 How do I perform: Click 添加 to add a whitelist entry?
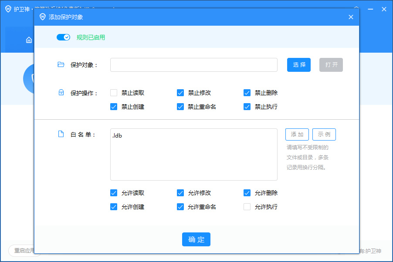pos(297,134)
